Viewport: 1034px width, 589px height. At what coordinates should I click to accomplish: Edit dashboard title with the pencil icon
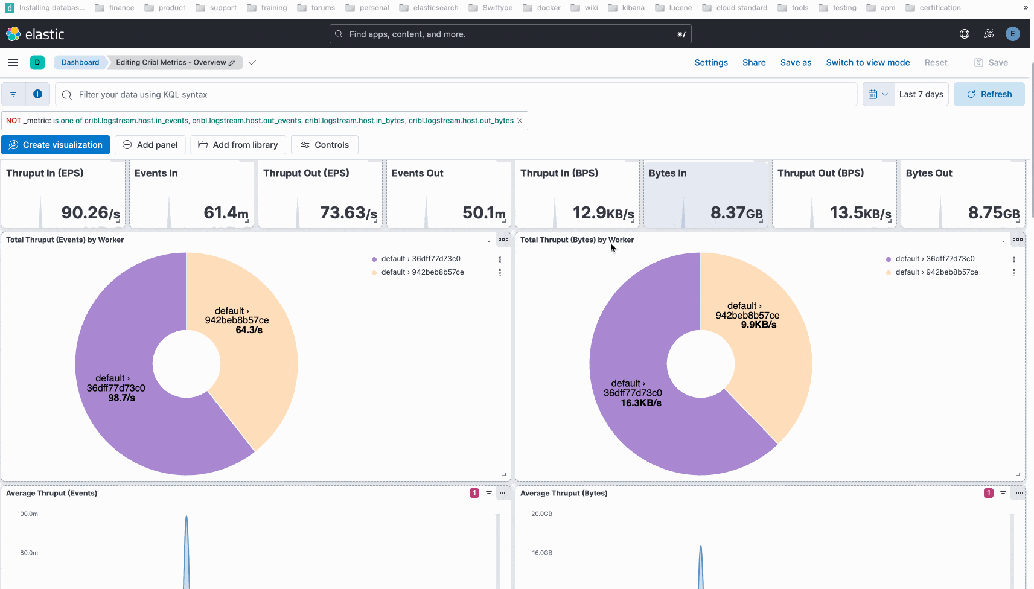click(232, 62)
